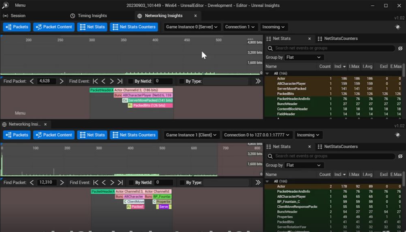Open Game Instance 1 [Client] dropdown
The image size is (406, 232).
pos(191,135)
